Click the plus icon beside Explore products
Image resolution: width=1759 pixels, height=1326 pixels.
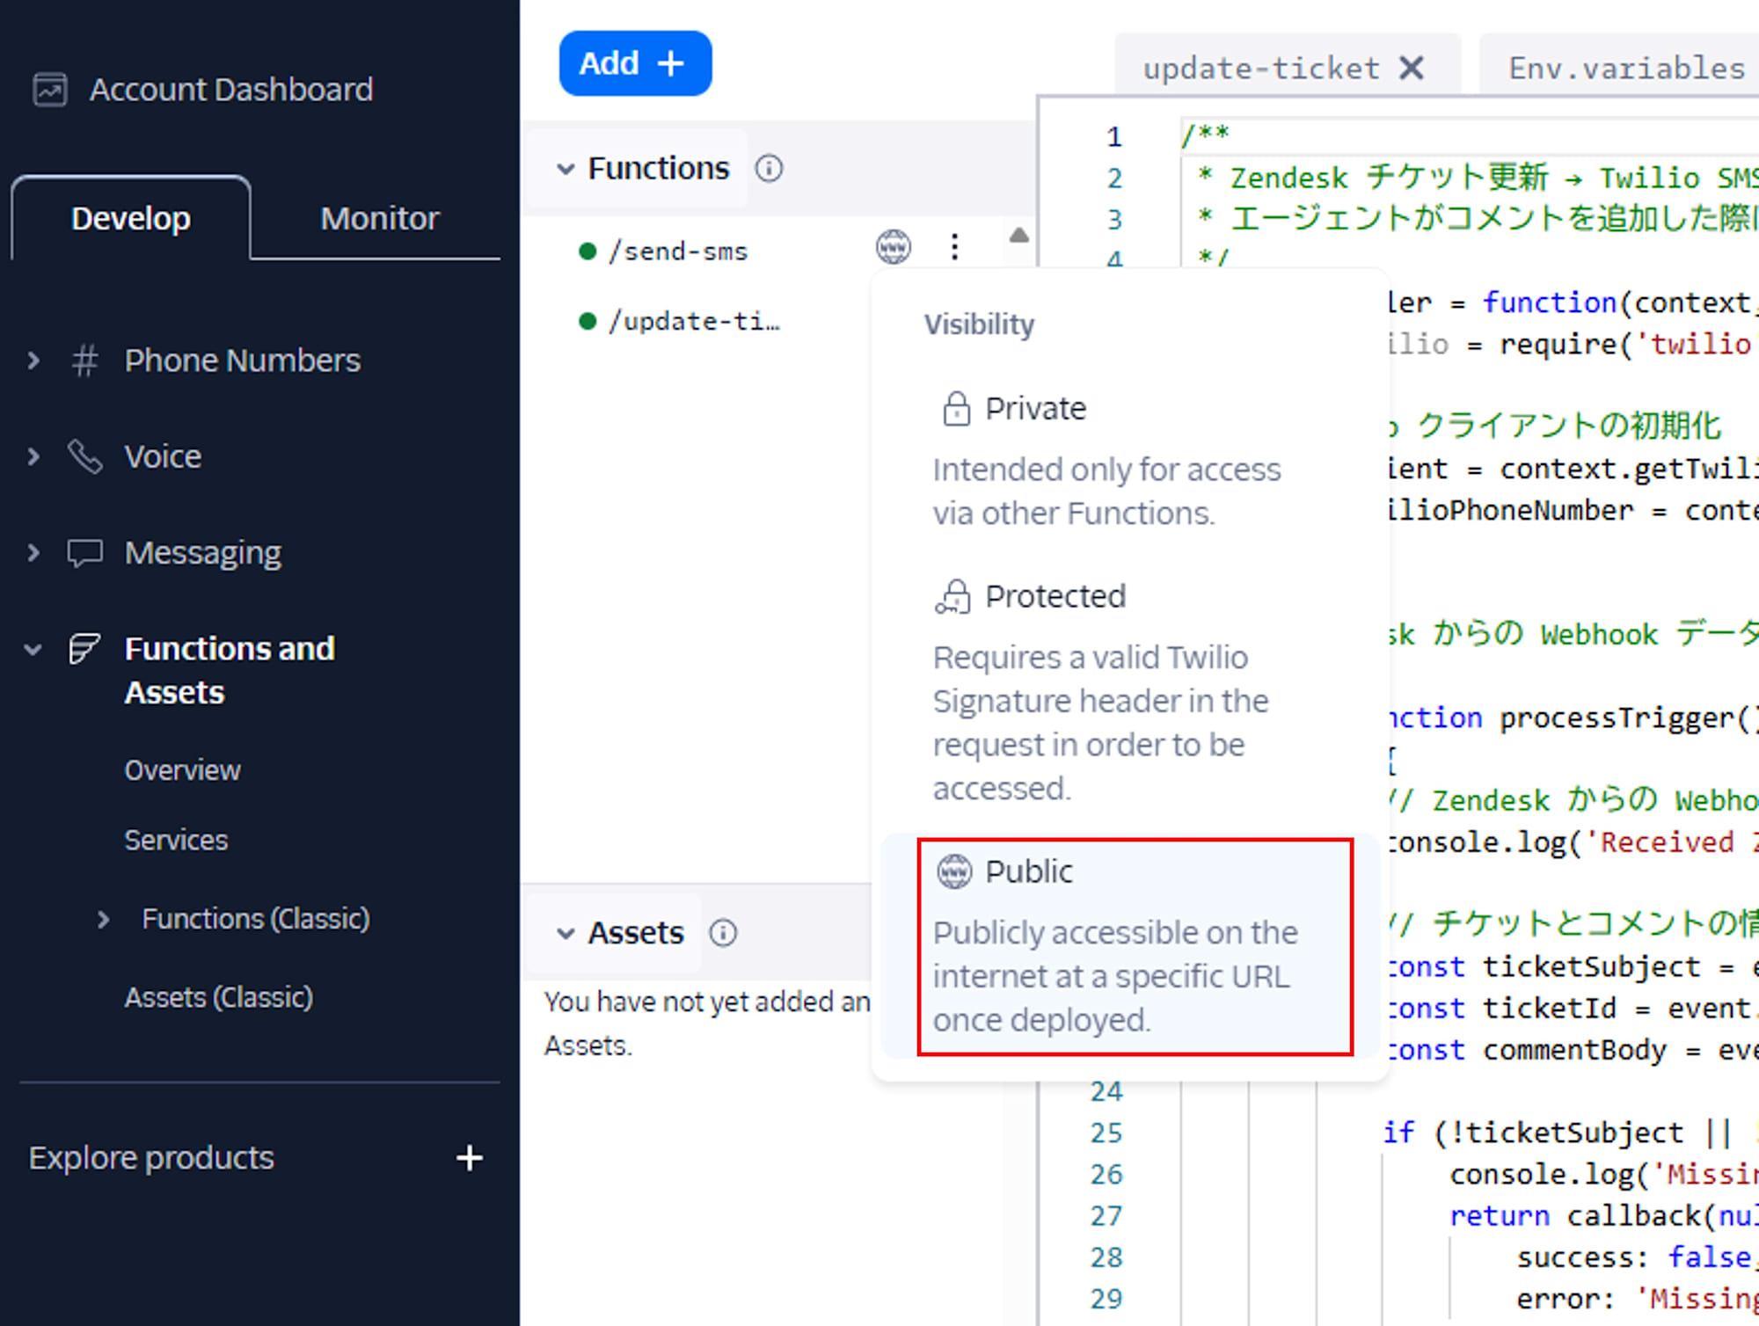470,1158
